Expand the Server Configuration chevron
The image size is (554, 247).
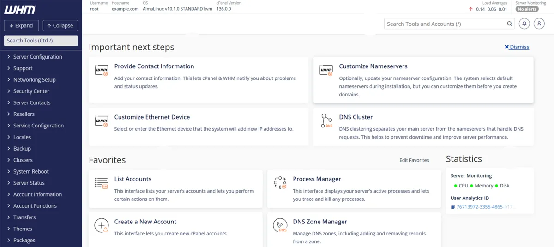8,57
